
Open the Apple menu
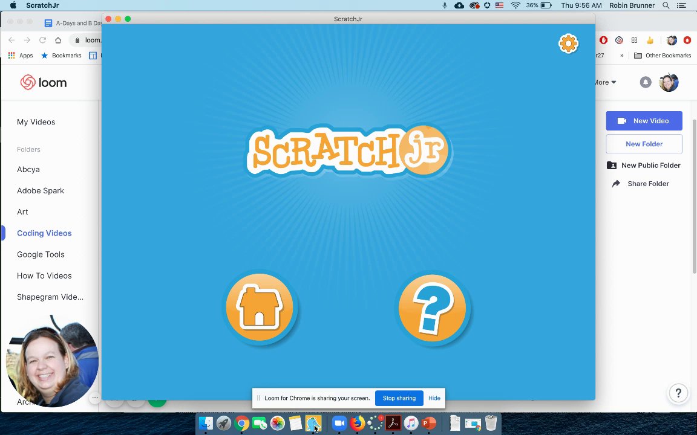13,5
